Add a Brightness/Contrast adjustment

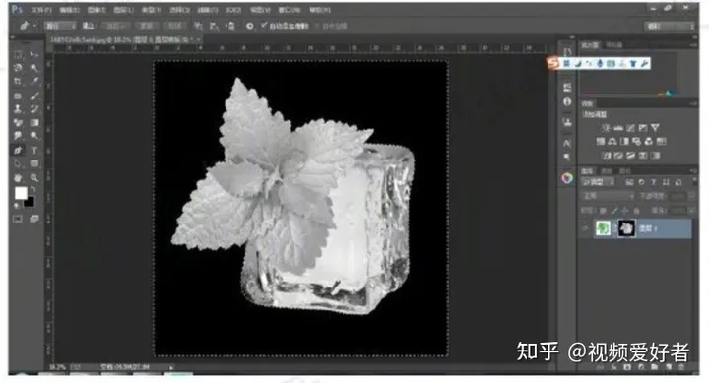click(x=607, y=128)
